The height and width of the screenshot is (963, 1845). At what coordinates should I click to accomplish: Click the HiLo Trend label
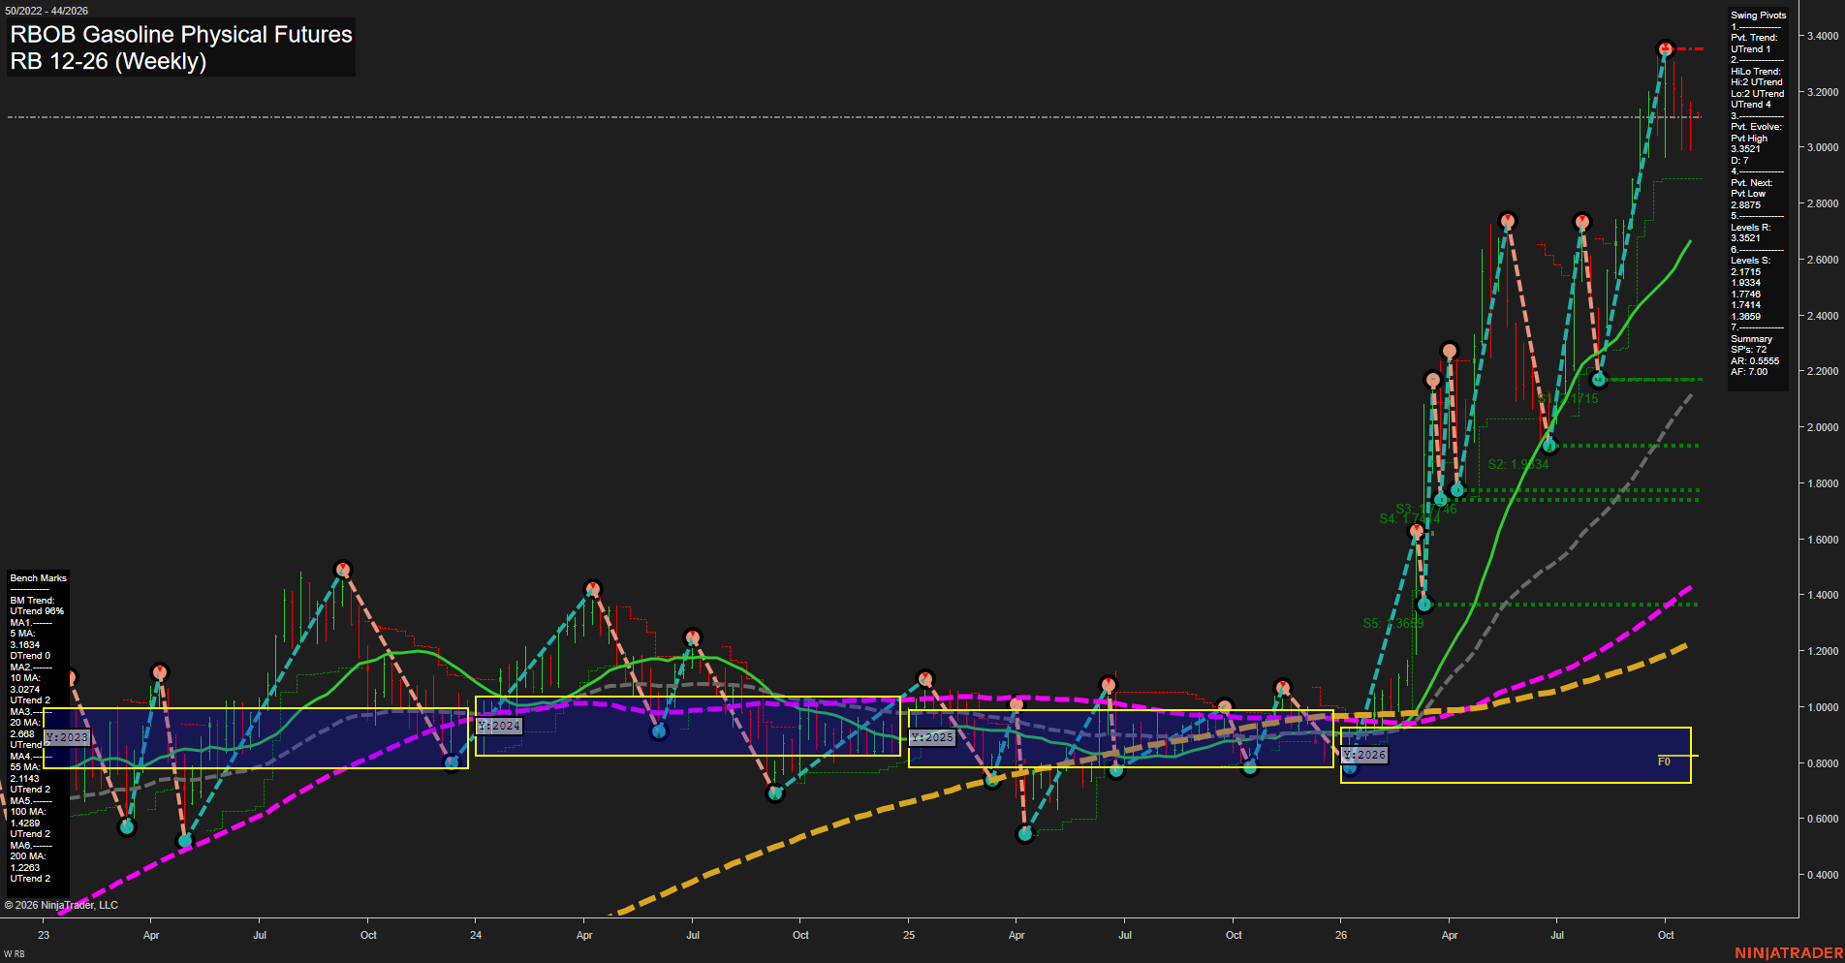pyautogui.click(x=1756, y=72)
